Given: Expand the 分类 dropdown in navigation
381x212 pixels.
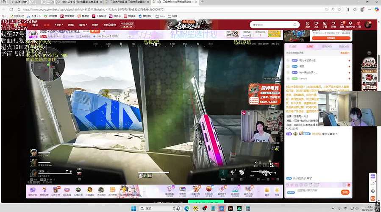Looking at the screenshot, I should tap(58, 25).
